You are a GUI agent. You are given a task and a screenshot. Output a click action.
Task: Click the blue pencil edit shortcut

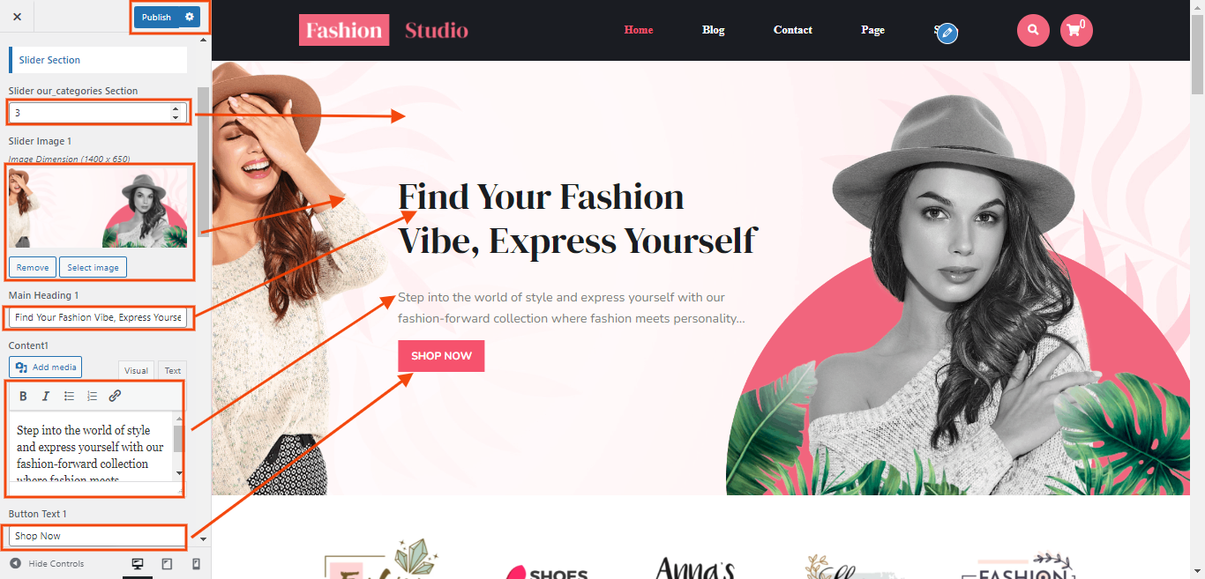point(947,33)
